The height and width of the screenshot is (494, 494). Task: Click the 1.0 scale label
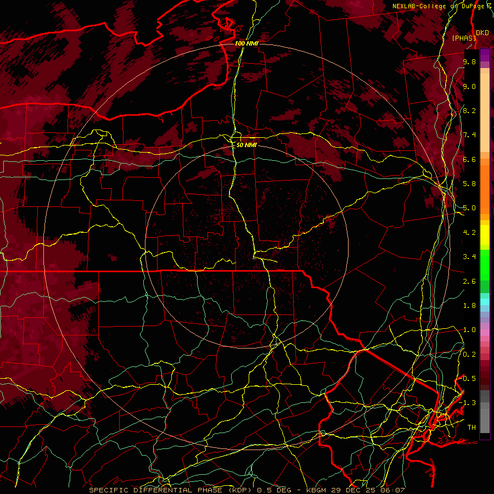click(x=469, y=330)
